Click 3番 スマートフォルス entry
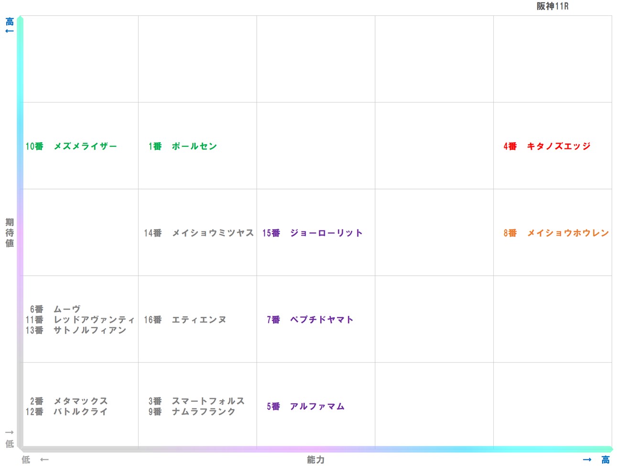The image size is (617, 469). click(x=196, y=401)
